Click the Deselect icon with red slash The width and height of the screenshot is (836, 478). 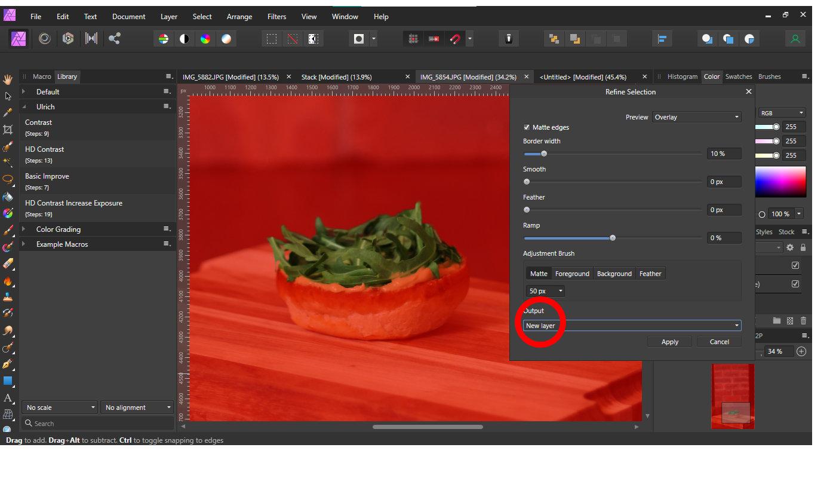[x=292, y=39]
